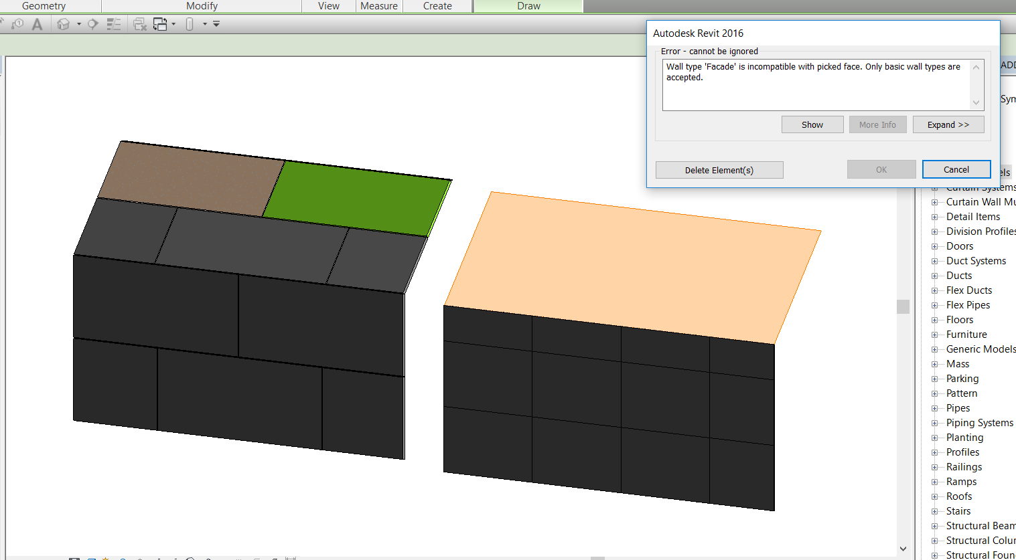
Task: Click Expand >> in the error dialog
Action: coord(948,124)
